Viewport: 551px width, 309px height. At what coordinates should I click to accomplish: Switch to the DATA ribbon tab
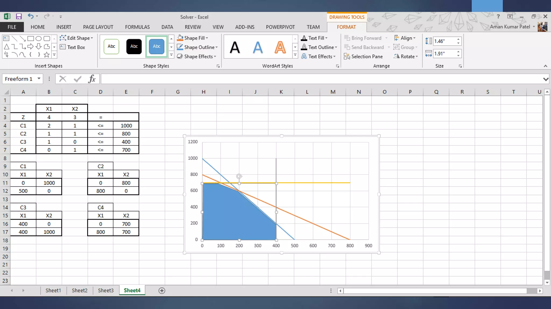click(167, 27)
